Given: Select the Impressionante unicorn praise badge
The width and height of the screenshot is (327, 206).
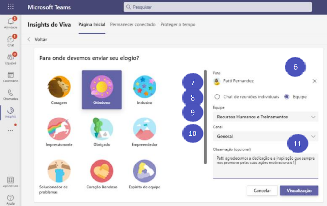Looking at the screenshot, I should tap(59, 132).
